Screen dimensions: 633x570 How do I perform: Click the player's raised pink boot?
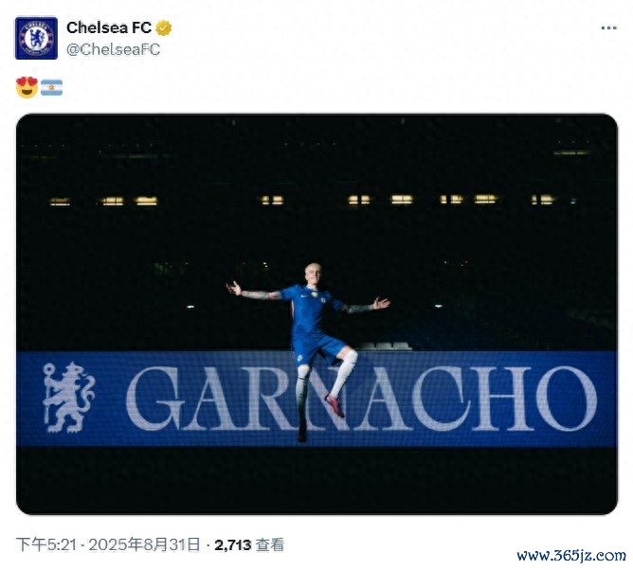(x=335, y=406)
